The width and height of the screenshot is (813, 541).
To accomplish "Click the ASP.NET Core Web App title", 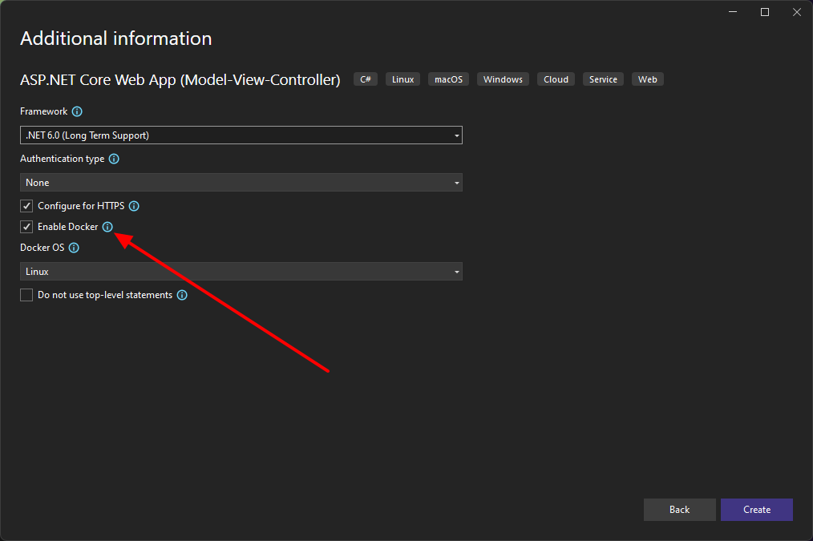I will click(180, 80).
